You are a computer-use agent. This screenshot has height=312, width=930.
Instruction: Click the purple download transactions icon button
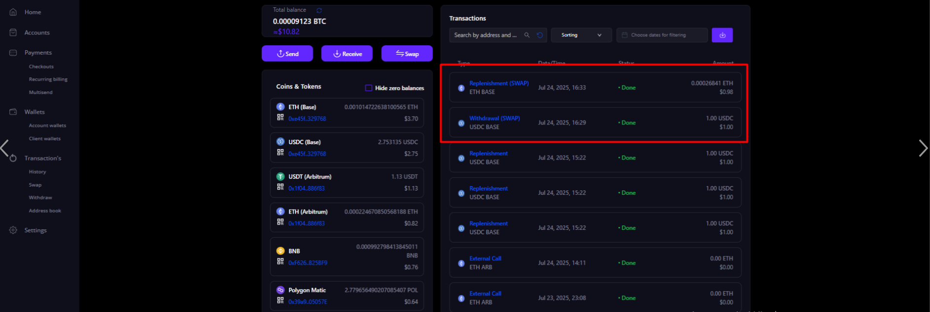722,35
